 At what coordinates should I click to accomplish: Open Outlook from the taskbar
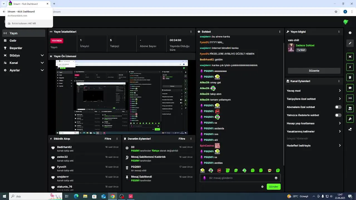[103, 196]
